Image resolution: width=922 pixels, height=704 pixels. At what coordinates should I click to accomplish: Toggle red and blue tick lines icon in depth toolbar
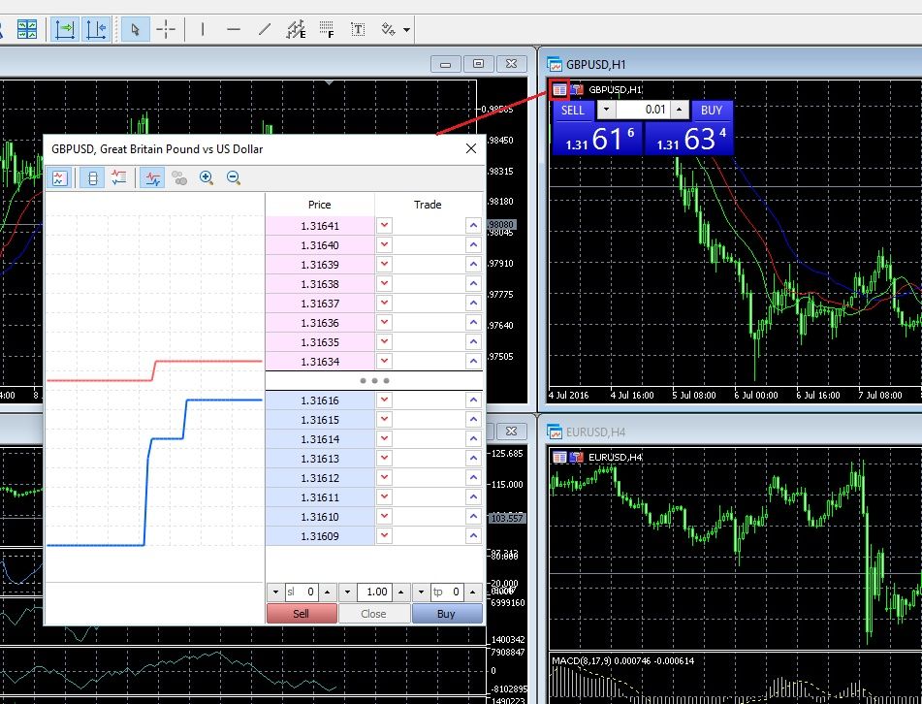pyautogui.click(x=152, y=177)
